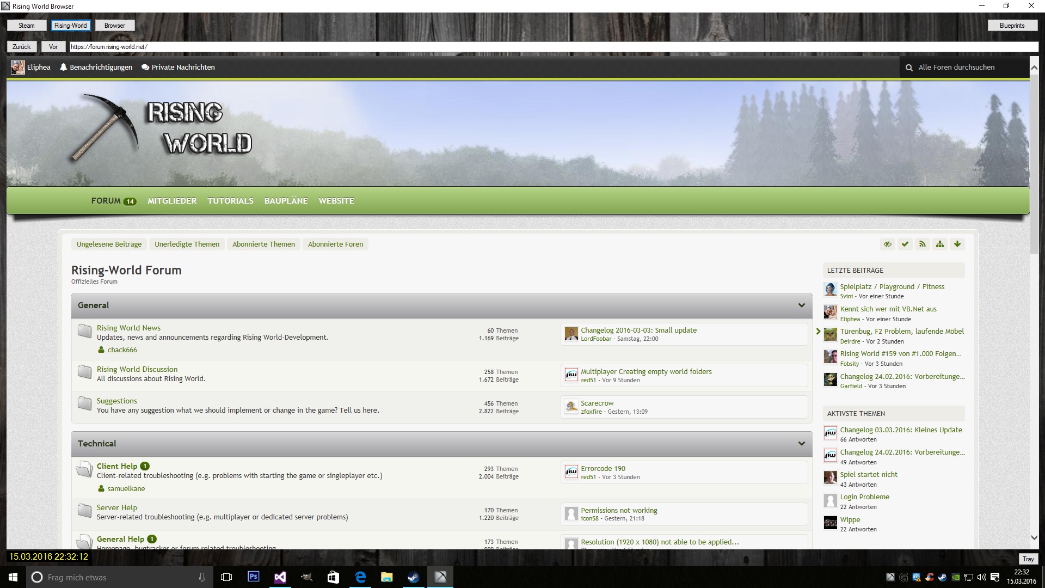Open the MITGLIEDER menu item
This screenshot has height=588, width=1045.
tap(172, 201)
